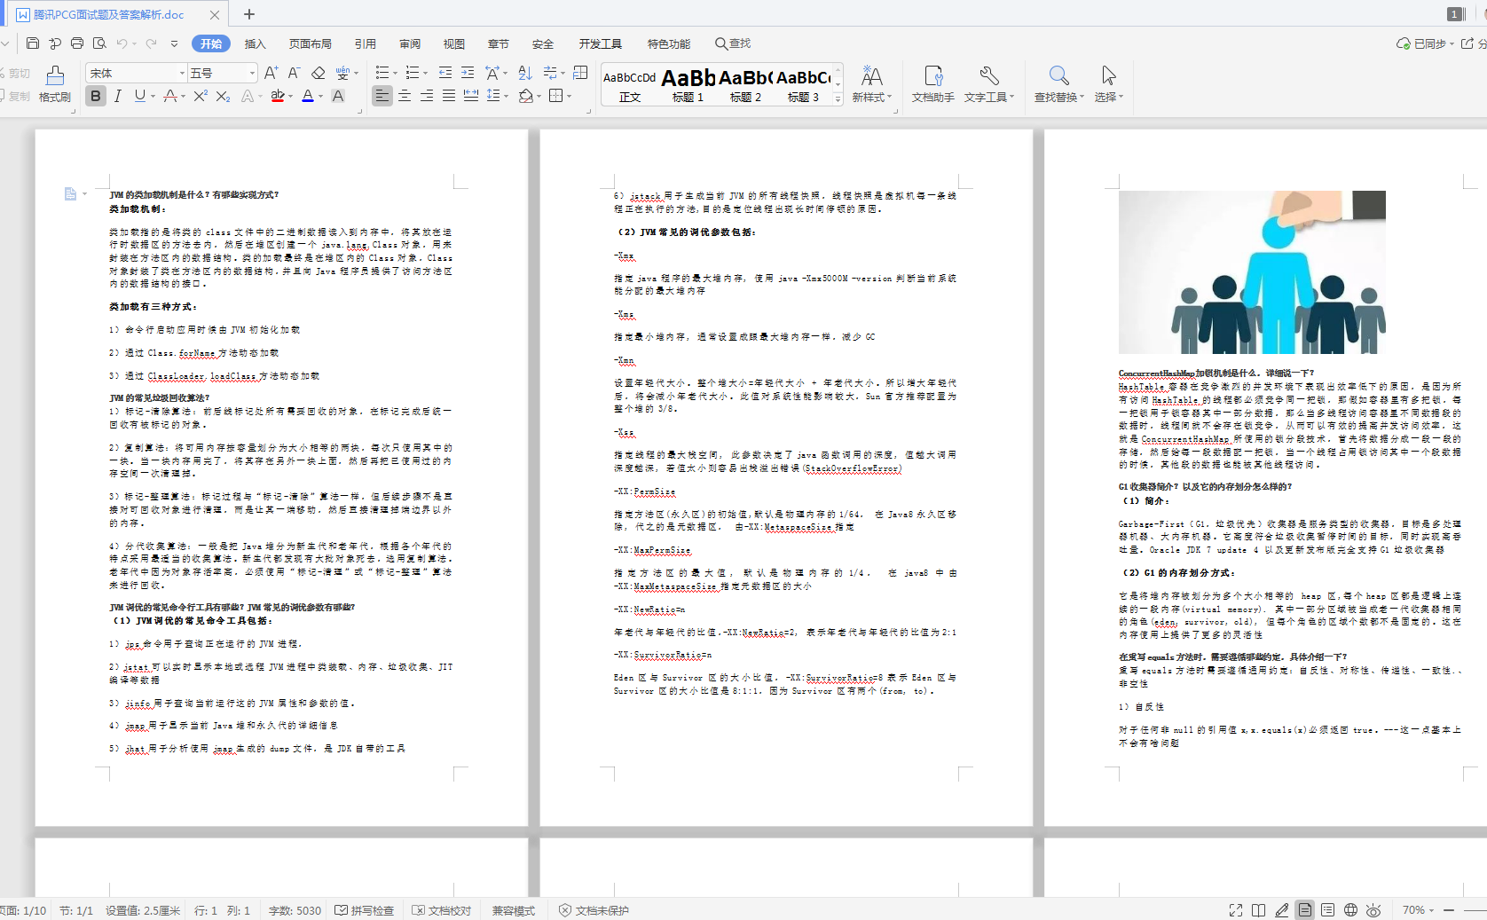The height and width of the screenshot is (920, 1487).
Task: Center align the paragraph
Action: [x=405, y=96]
